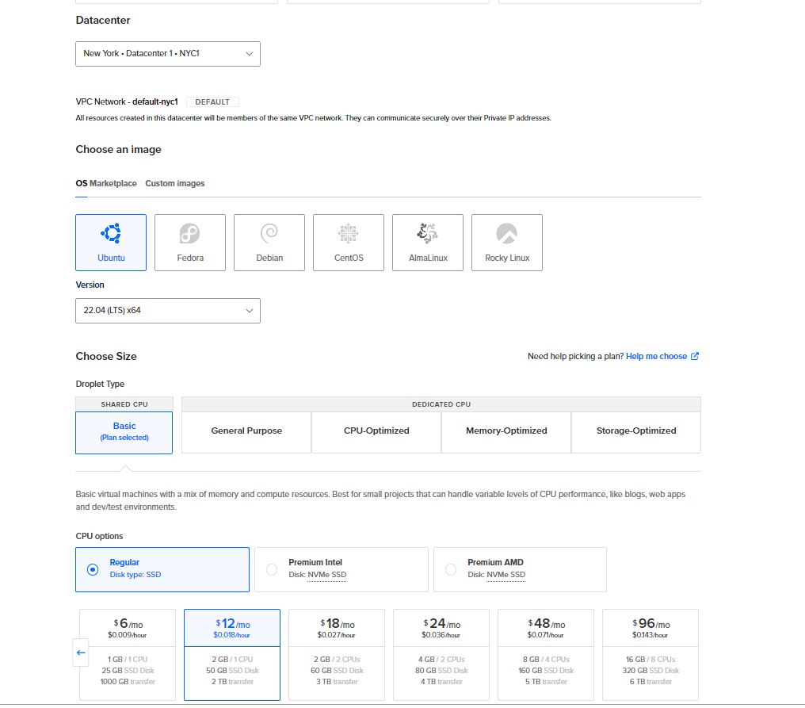This screenshot has height=708, width=805.
Task: Select the Rocky Linux mountain icon
Action: pos(507,233)
